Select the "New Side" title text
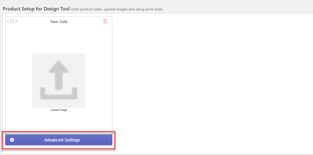The width and height of the screenshot is (313, 155). [x=59, y=22]
